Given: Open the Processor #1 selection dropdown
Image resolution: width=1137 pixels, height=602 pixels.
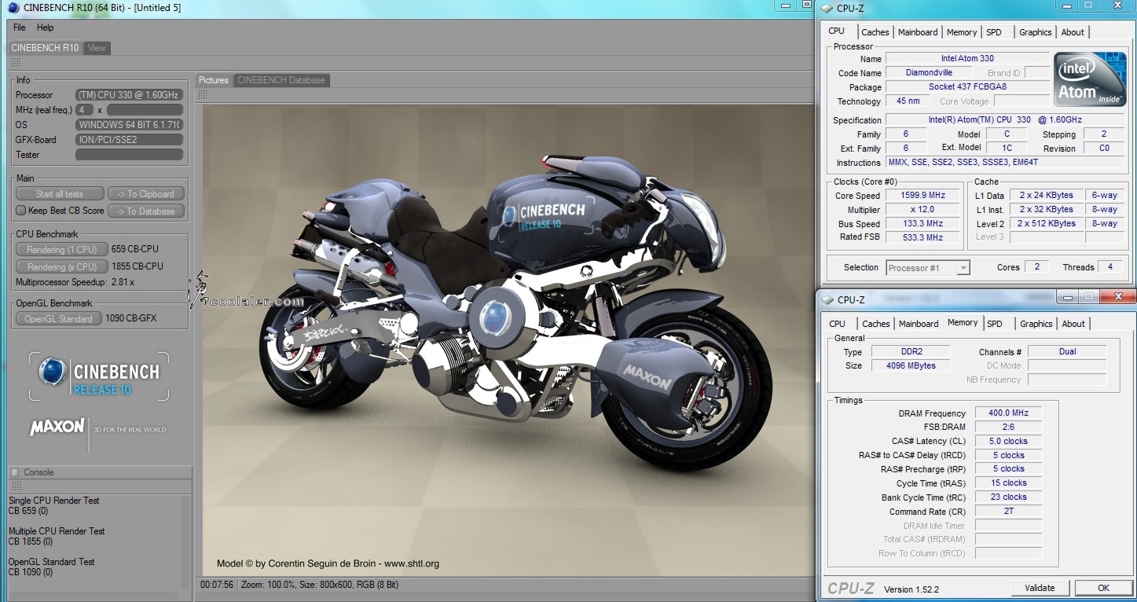Looking at the screenshot, I should coord(928,268).
